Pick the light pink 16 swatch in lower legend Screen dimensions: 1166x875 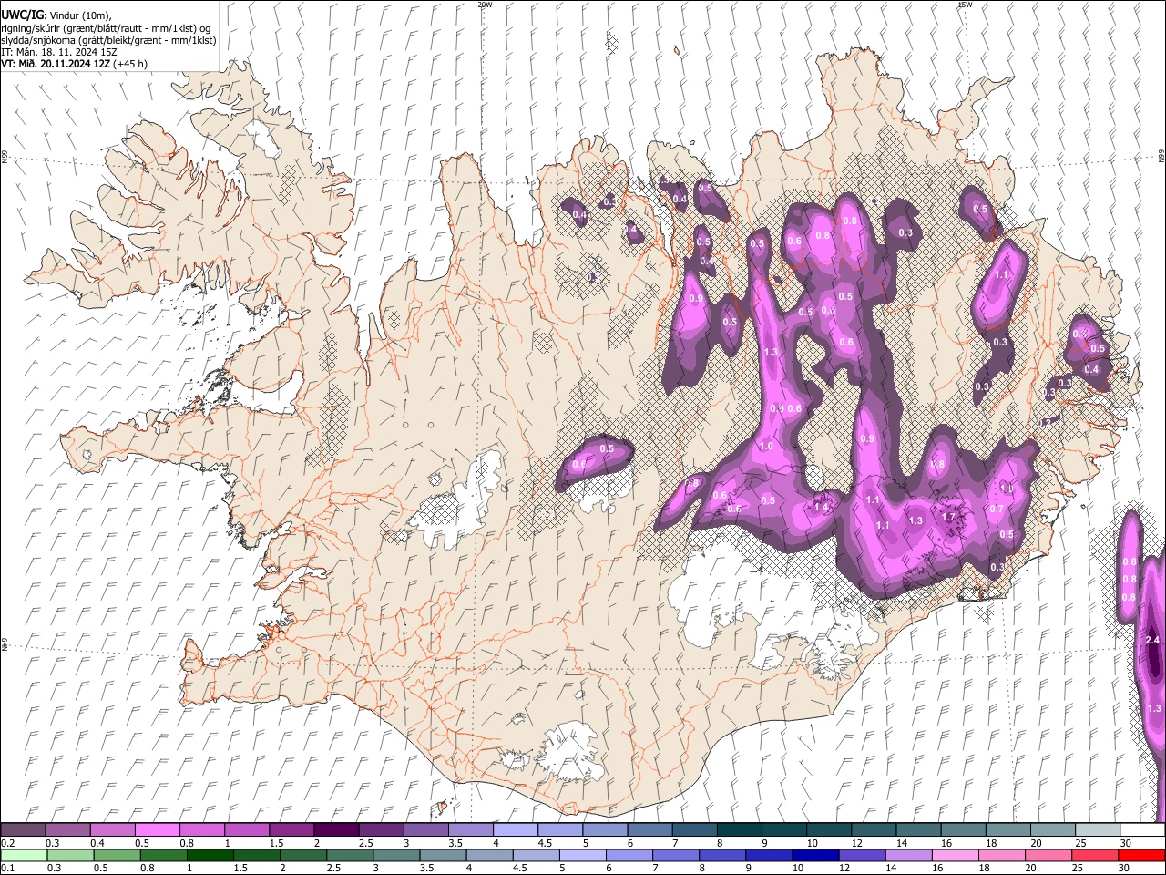tap(955, 855)
